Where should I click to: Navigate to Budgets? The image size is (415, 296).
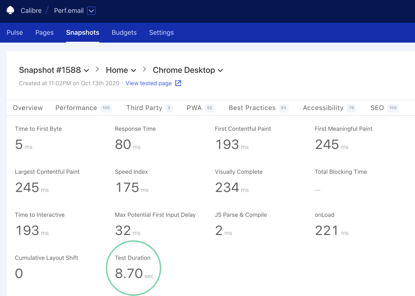pyautogui.click(x=124, y=33)
